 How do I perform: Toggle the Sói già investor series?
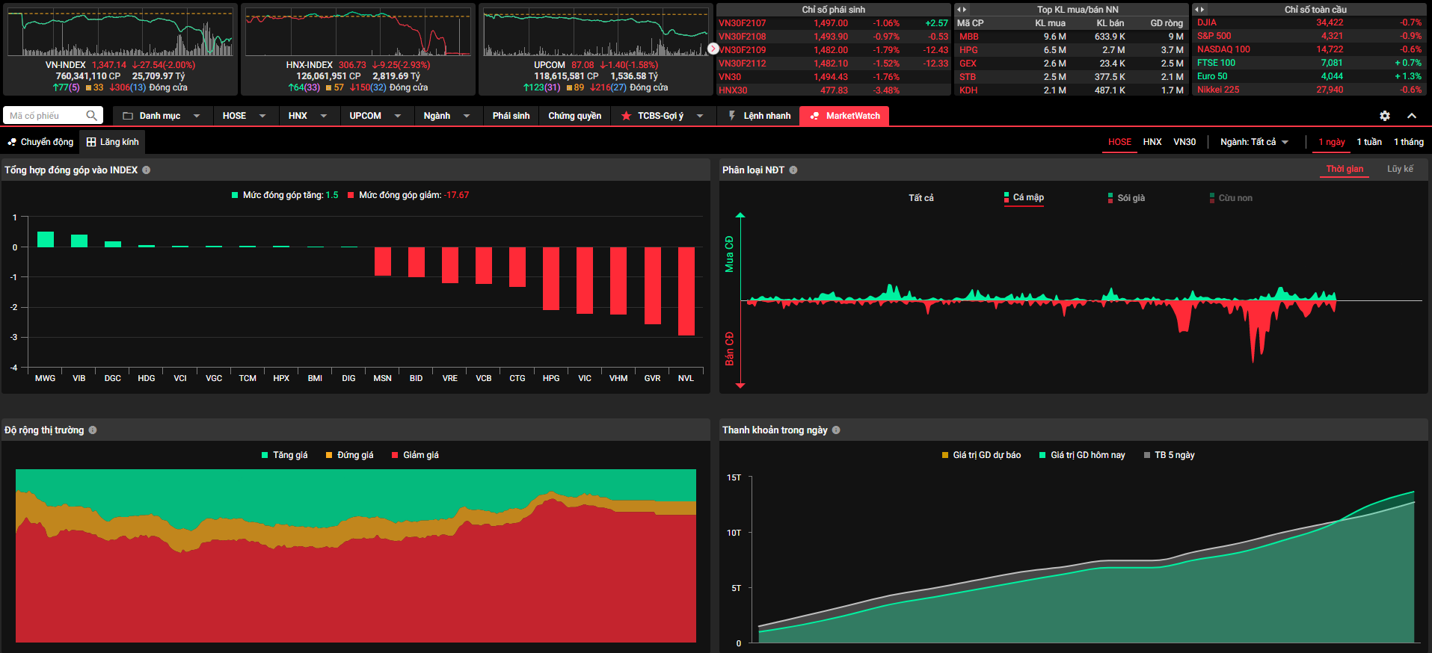[x=1126, y=198]
